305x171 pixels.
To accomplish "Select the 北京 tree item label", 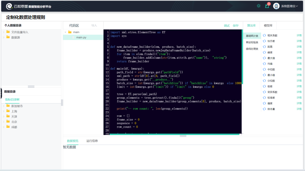I will point(14,122).
